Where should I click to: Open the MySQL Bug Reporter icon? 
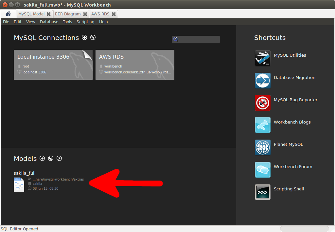263,103
